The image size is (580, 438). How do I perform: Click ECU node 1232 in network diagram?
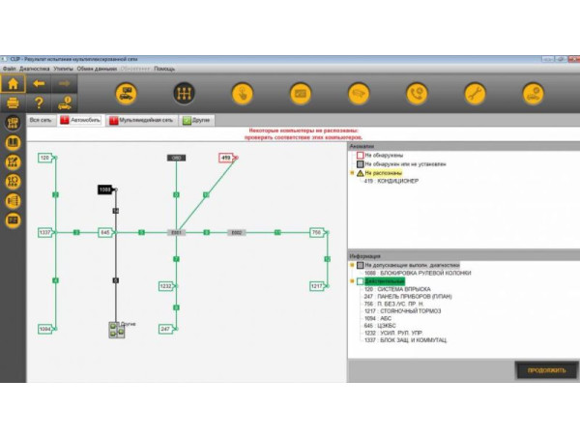(165, 286)
